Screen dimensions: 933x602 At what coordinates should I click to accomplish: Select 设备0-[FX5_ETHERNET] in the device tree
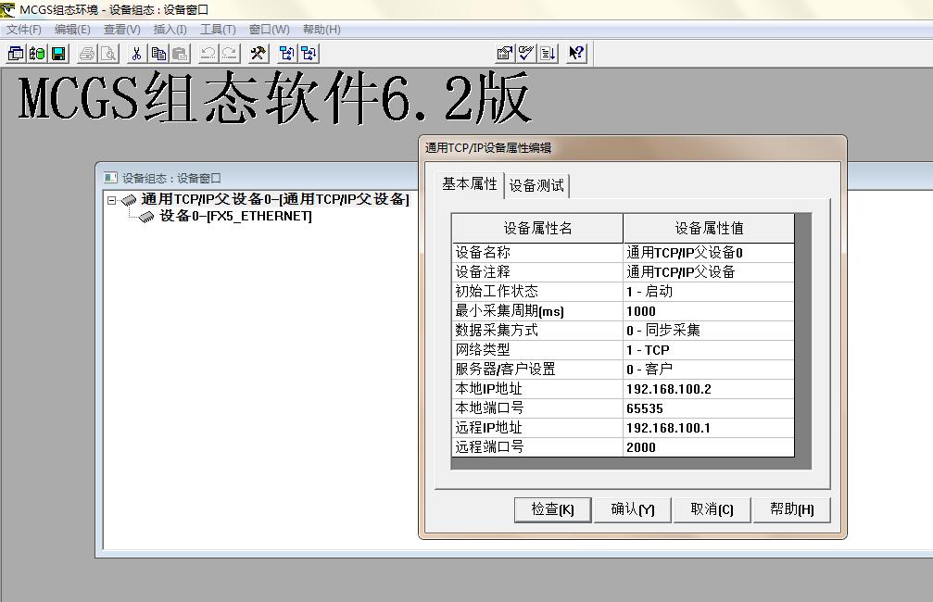[235, 217]
